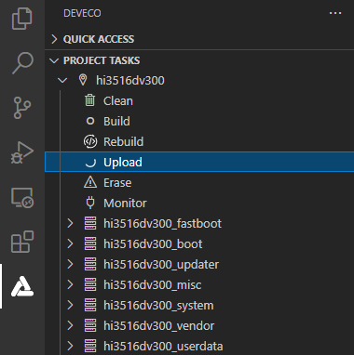Open the DevEco view in activity bar
The height and width of the screenshot is (355, 354).
[x=22, y=286]
